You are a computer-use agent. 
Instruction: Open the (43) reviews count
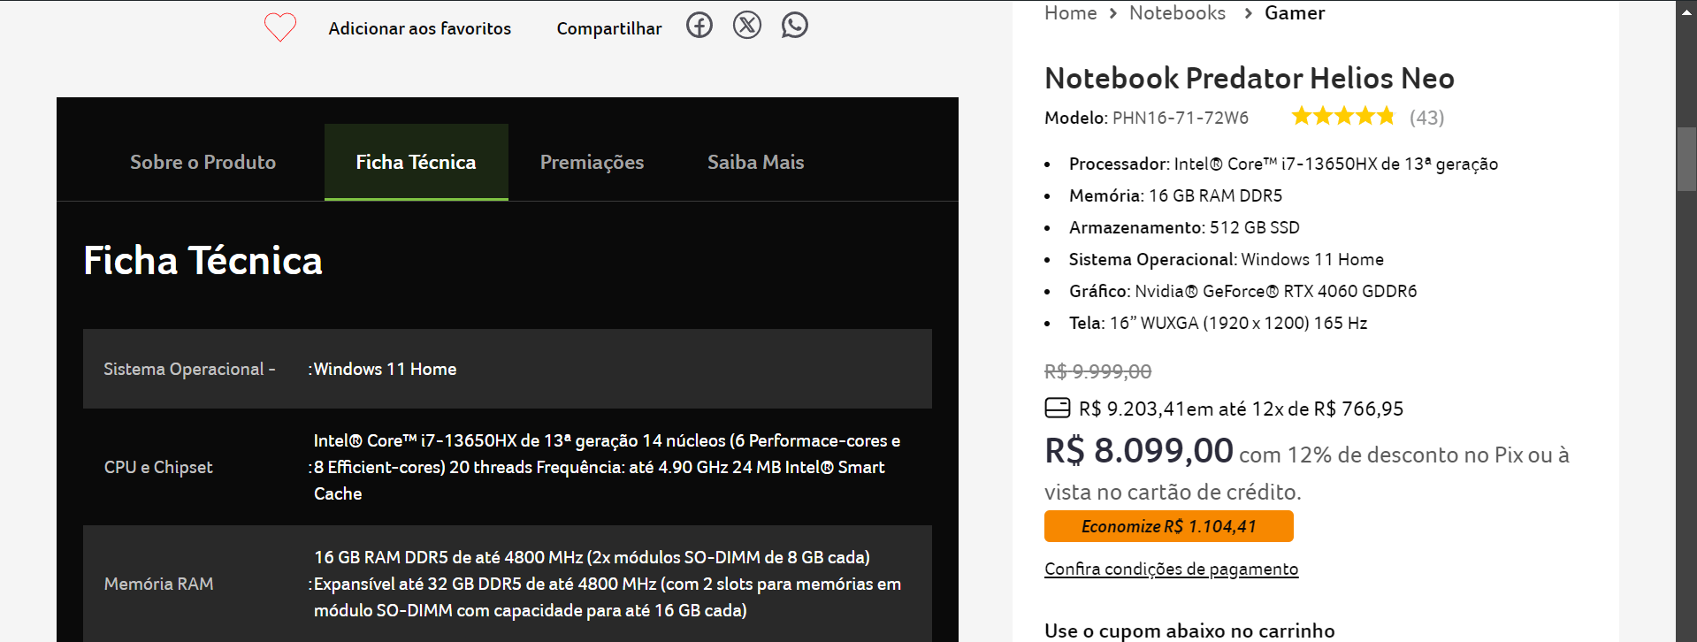(x=1426, y=118)
